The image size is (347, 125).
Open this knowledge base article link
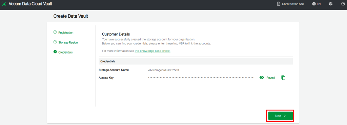(152, 51)
